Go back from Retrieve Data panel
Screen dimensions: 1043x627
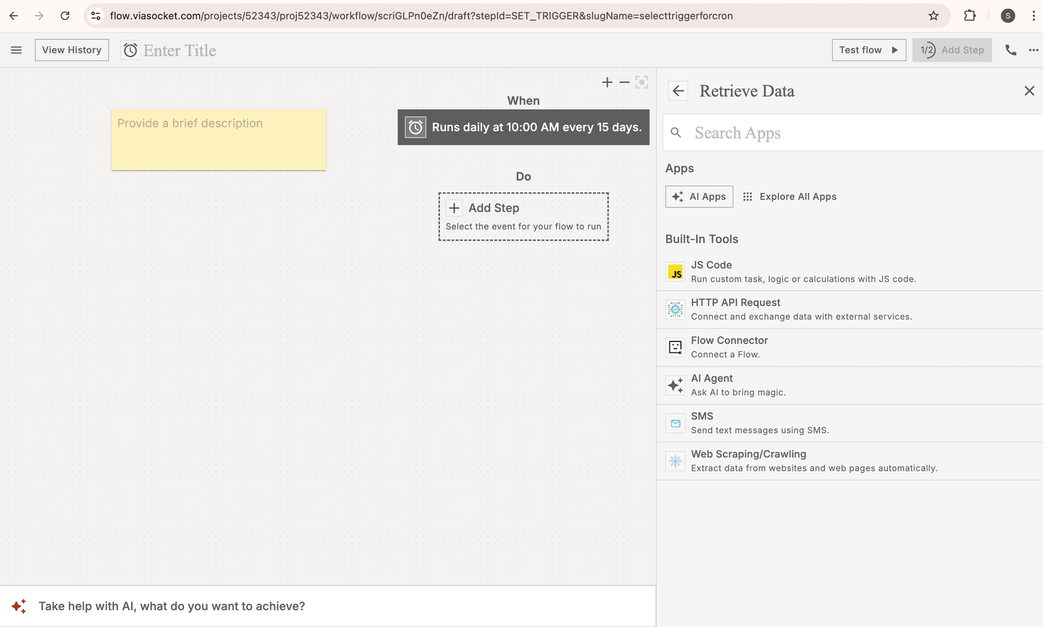click(678, 91)
